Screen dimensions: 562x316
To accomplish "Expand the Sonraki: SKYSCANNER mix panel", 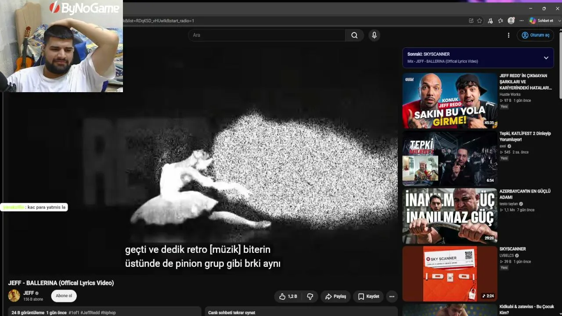I will click(x=546, y=57).
